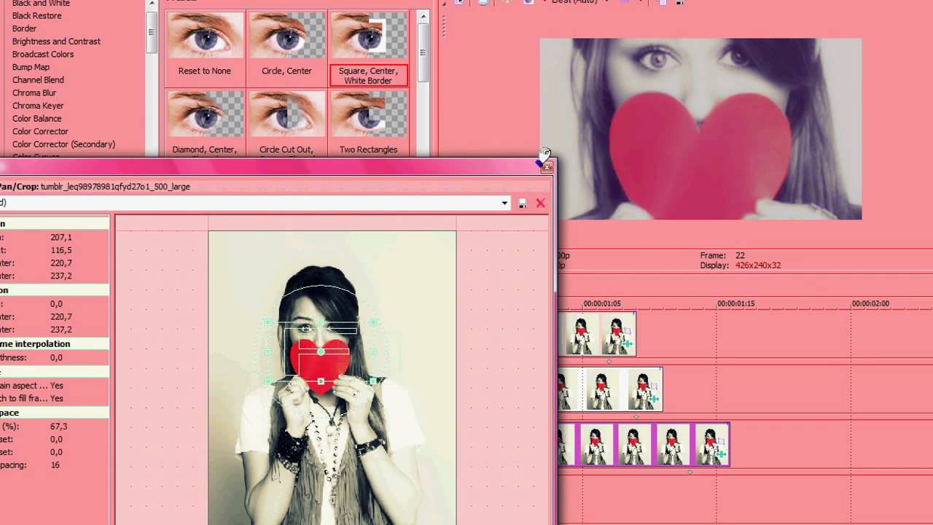This screenshot has width=933, height=525.
Task: Open the Pan/Crop preset dropdown arrow
Action: [504, 203]
